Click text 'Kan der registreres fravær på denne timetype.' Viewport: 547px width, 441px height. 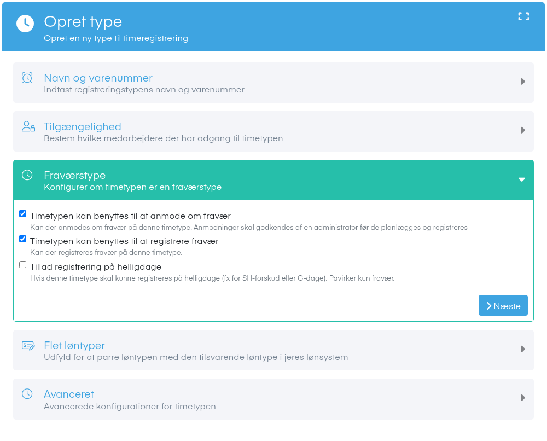coord(106,253)
